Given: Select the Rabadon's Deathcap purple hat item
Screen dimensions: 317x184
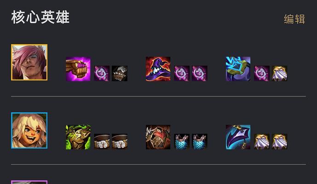Looking at the screenshot, I should point(158,69).
